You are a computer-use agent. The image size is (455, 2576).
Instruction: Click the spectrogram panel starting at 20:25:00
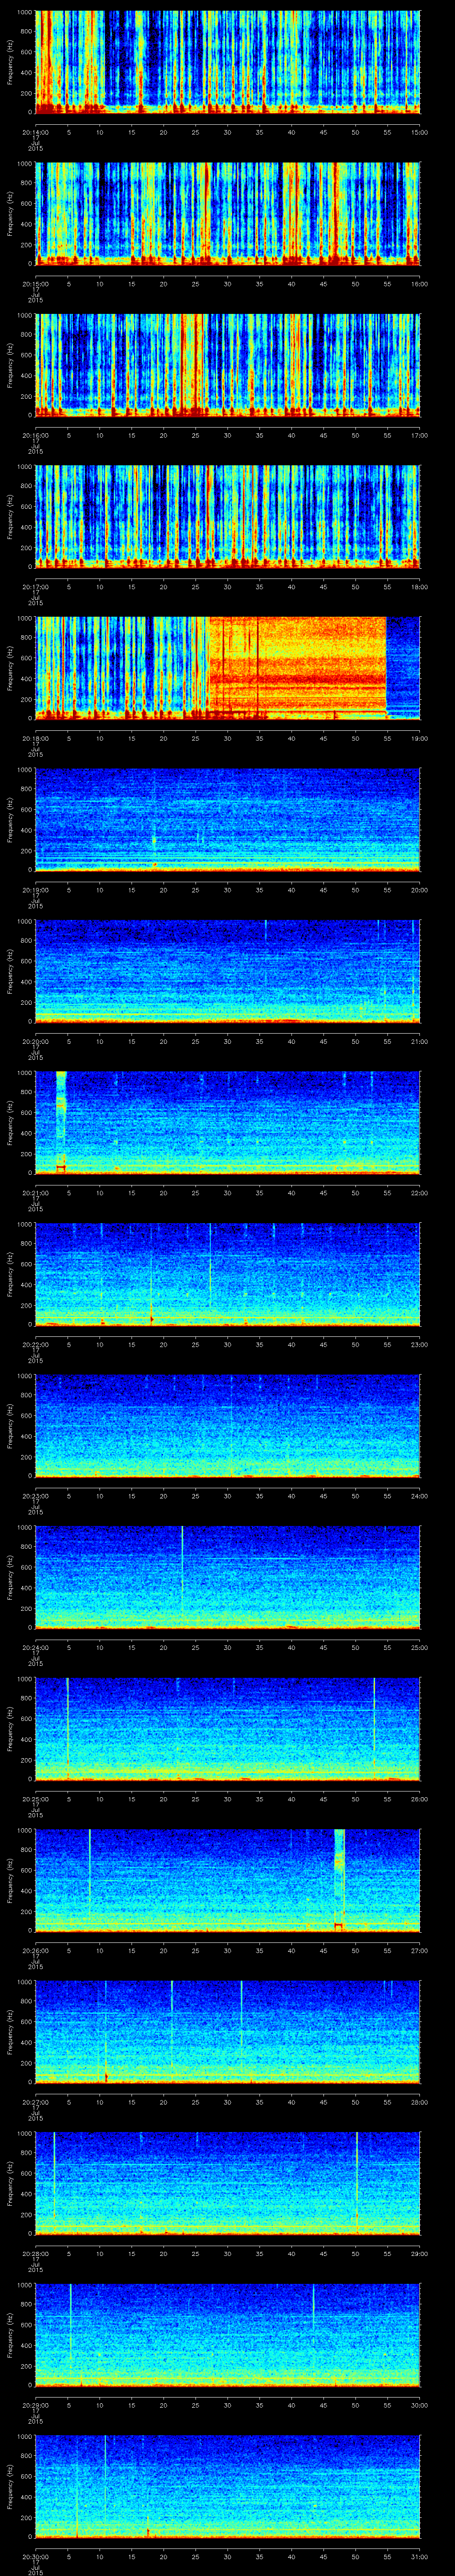point(228,1729)
